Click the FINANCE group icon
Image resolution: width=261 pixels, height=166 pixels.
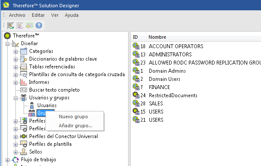(x=136, y=87)
